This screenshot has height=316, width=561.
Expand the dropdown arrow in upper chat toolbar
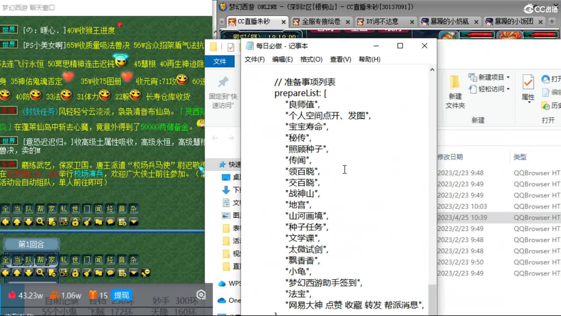pyautogui.click(x=134, y=222)
